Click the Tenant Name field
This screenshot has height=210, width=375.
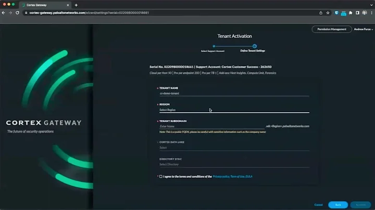234,94
